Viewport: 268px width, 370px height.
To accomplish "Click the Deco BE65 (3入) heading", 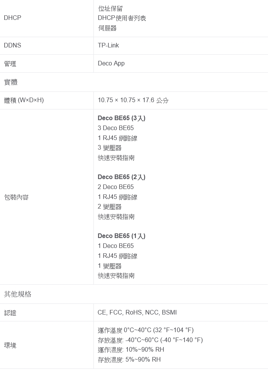I will [x=121, y=118].
